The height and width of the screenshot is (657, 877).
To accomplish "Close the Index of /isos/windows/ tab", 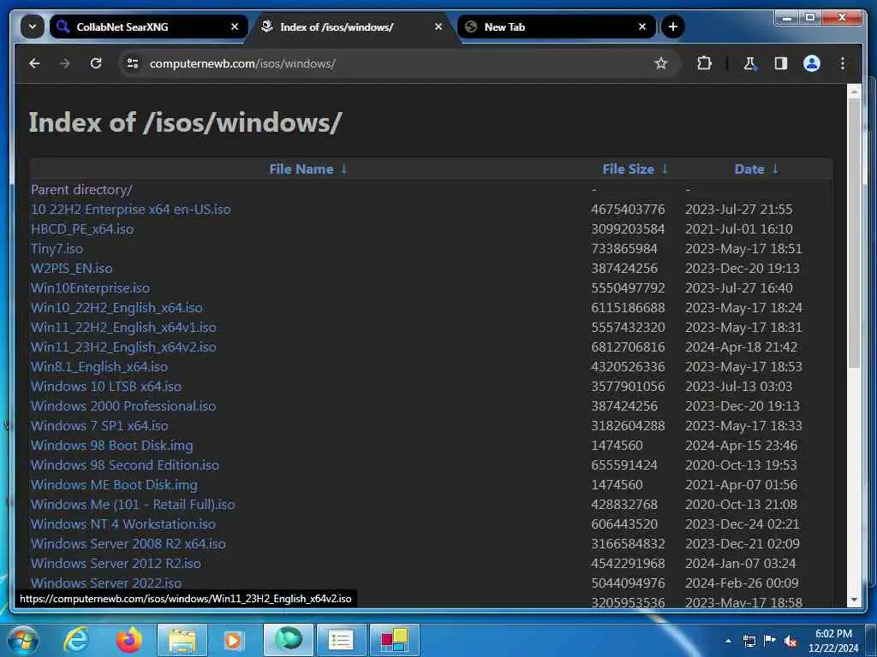I will (438, 27).
